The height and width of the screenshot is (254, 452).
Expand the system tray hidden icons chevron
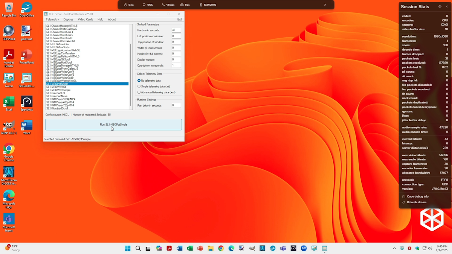click(394, 248)
